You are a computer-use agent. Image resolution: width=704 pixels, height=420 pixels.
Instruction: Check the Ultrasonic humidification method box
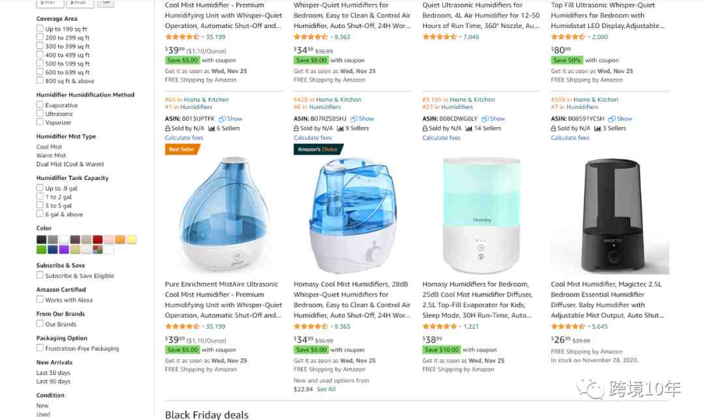point(40,113)
